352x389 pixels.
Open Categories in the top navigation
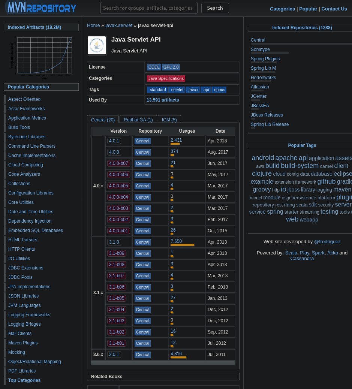pos(282,9)
